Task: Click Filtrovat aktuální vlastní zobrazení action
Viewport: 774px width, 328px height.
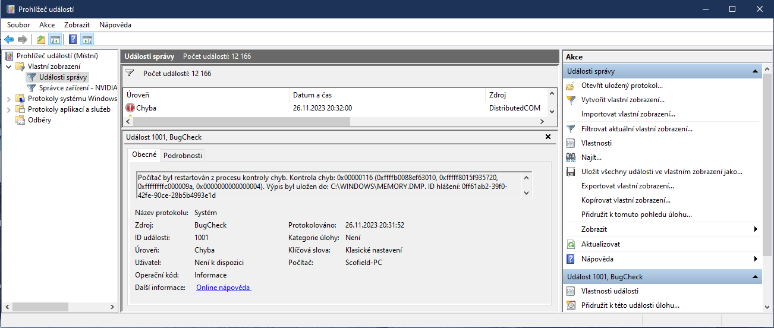Action: tap(628, 129)
